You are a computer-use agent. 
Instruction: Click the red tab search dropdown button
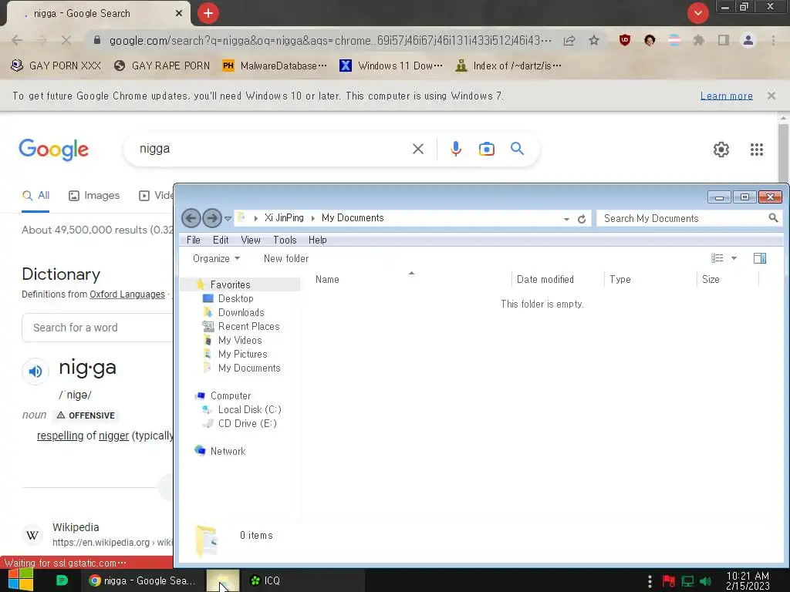(x=698, y=14)
